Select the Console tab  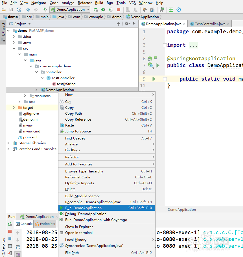point(24,224)
